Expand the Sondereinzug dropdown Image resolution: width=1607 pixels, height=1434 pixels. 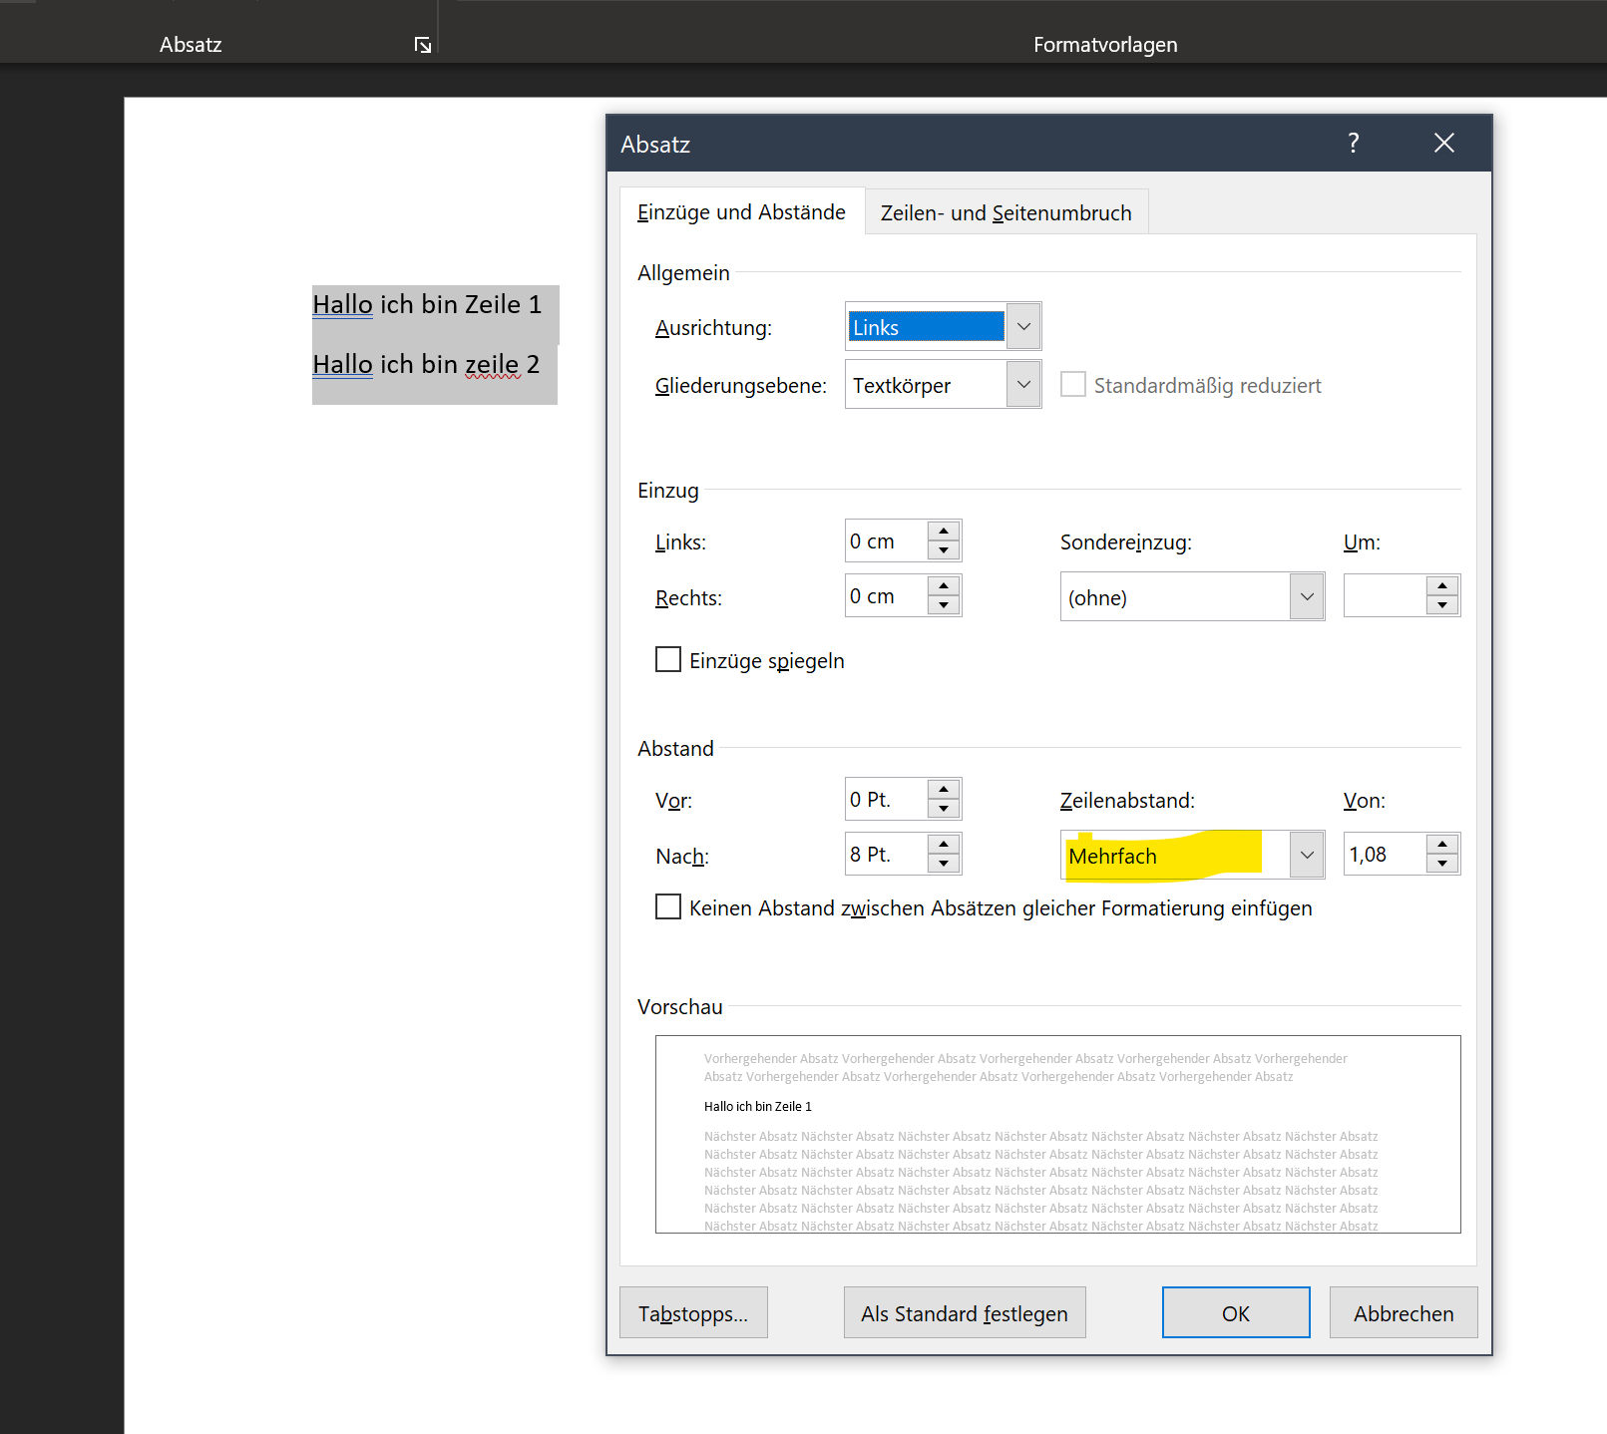click(x=1307, y=597)
